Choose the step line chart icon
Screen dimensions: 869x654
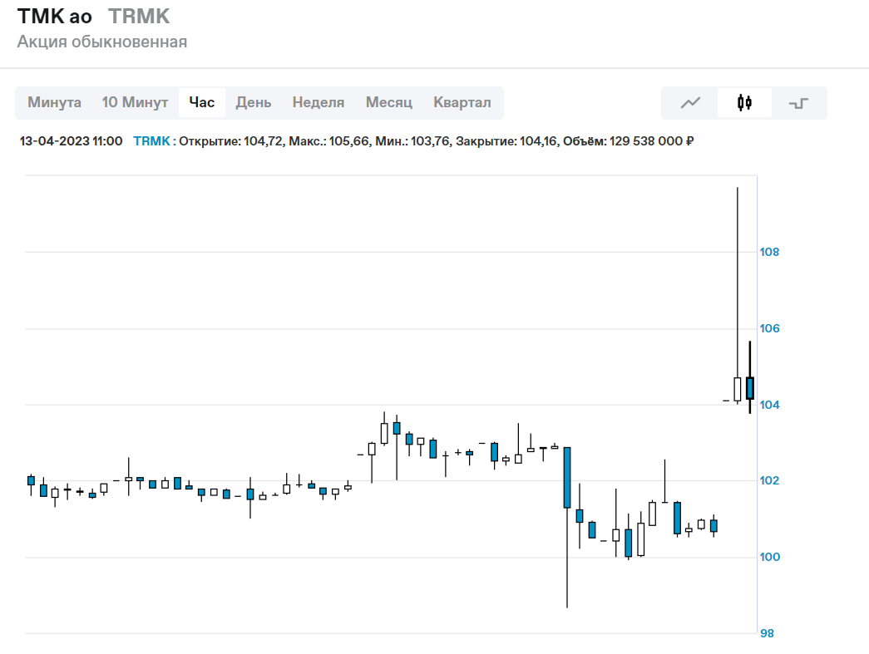[x=798, y=103]
